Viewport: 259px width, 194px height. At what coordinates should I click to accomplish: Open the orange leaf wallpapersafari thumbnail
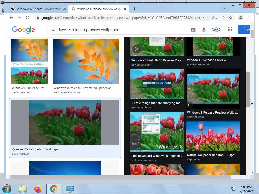pyautogui.click(x=86, y=61)
